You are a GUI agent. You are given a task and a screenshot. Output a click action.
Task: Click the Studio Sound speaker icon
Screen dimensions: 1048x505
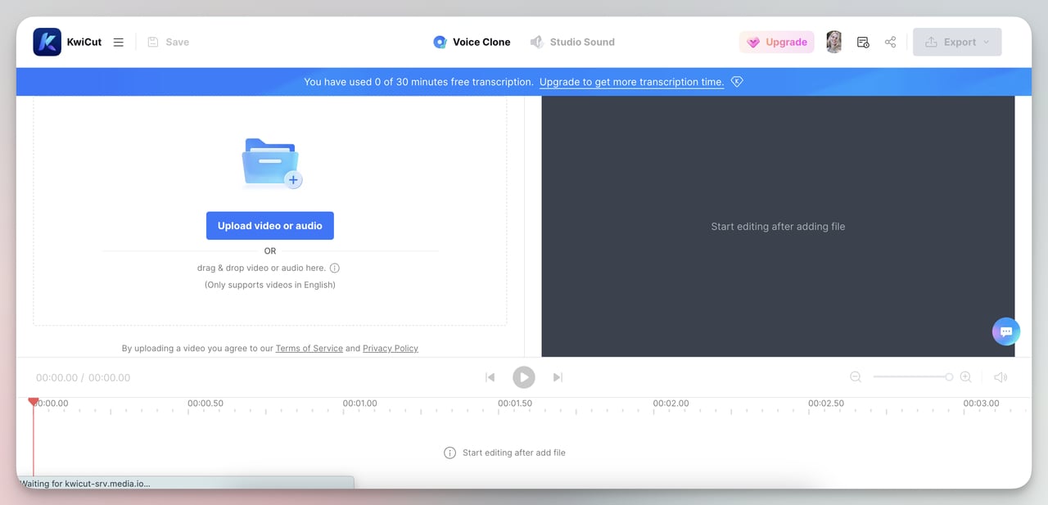[537, 42]
